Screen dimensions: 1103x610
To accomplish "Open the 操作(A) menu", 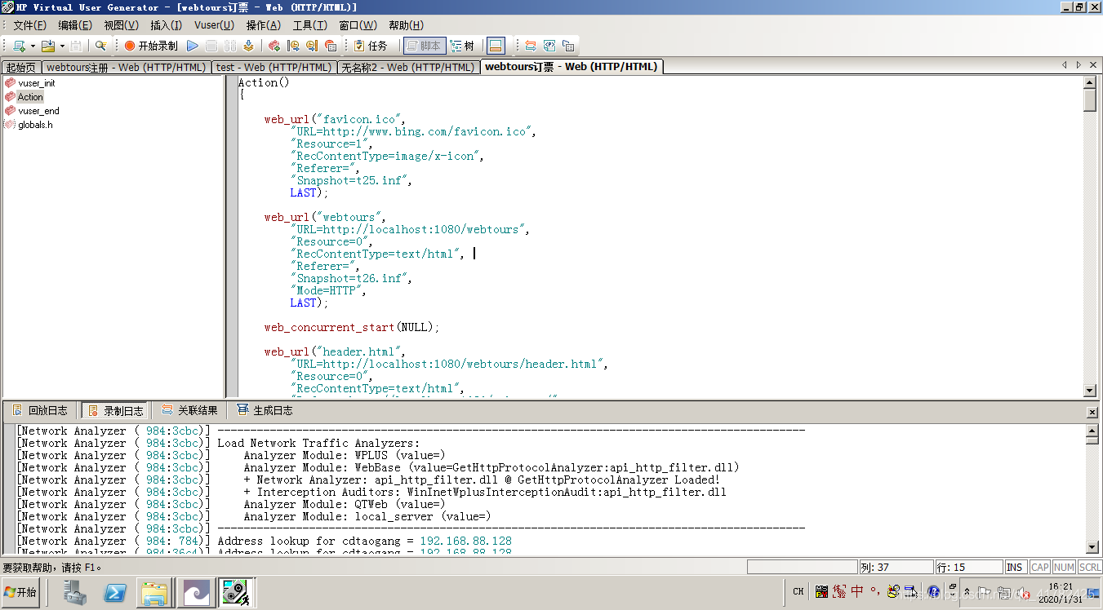I will (x=263, y=25).
